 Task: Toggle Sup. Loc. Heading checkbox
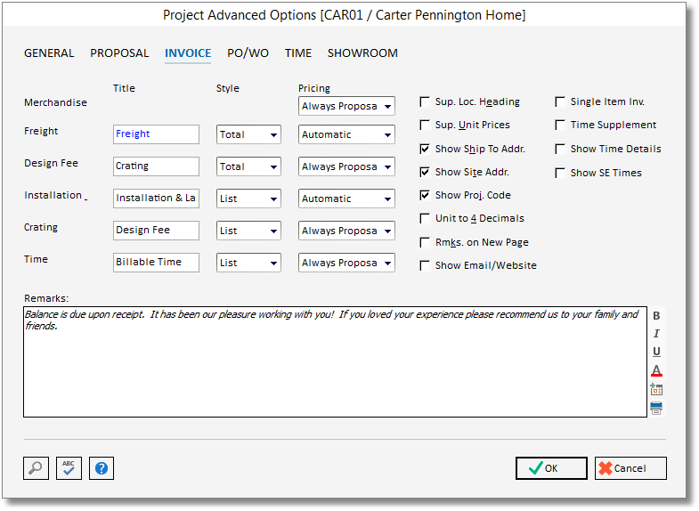tap(425, 102)
